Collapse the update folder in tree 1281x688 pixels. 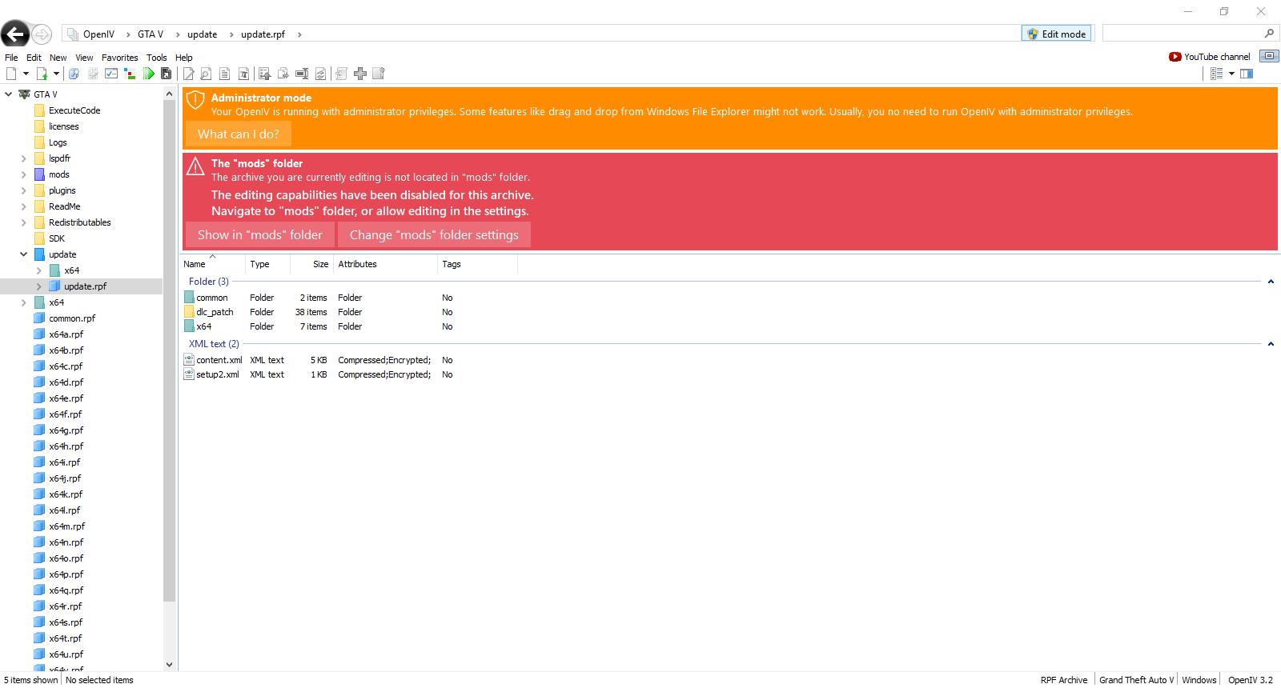pos(24,254)
